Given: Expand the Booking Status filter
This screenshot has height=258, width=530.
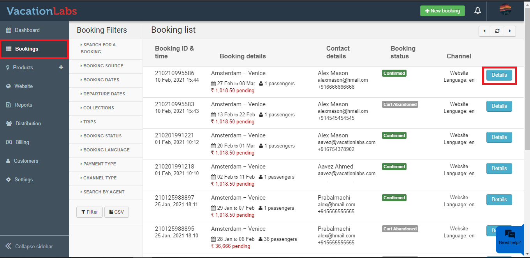Looking at the screenshot, I should [x=102, y=136].
